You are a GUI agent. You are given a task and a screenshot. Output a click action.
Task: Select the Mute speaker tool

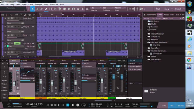(64, 9)
